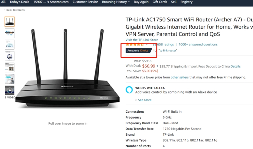The height and width of the screenshot is (149, 253).
Task: Open the Buy Again page
Action: pyautogui.click(x=141, y=2)
